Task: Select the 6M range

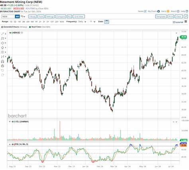Action: point(28,22)
